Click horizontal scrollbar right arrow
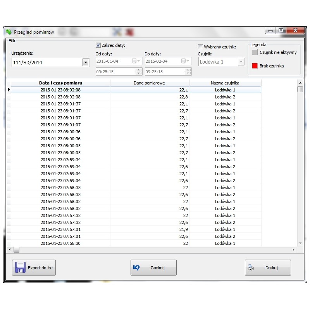This screenshot has width=310, height=310. point(294,250)
